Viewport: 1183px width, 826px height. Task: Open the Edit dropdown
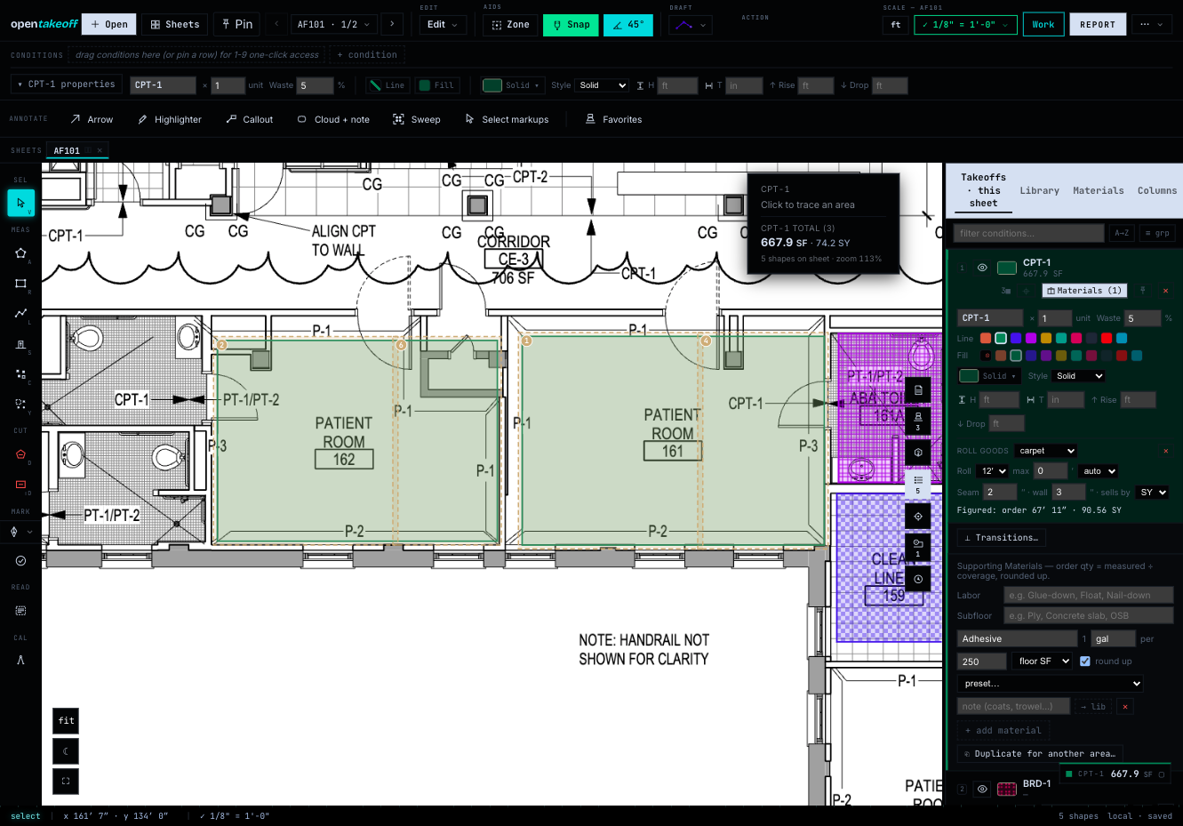coord(443,25)
